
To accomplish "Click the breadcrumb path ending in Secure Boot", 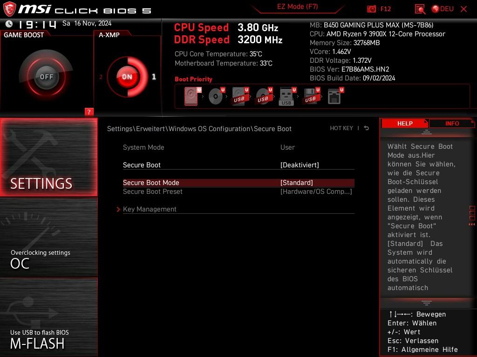I will pos(199,129).
